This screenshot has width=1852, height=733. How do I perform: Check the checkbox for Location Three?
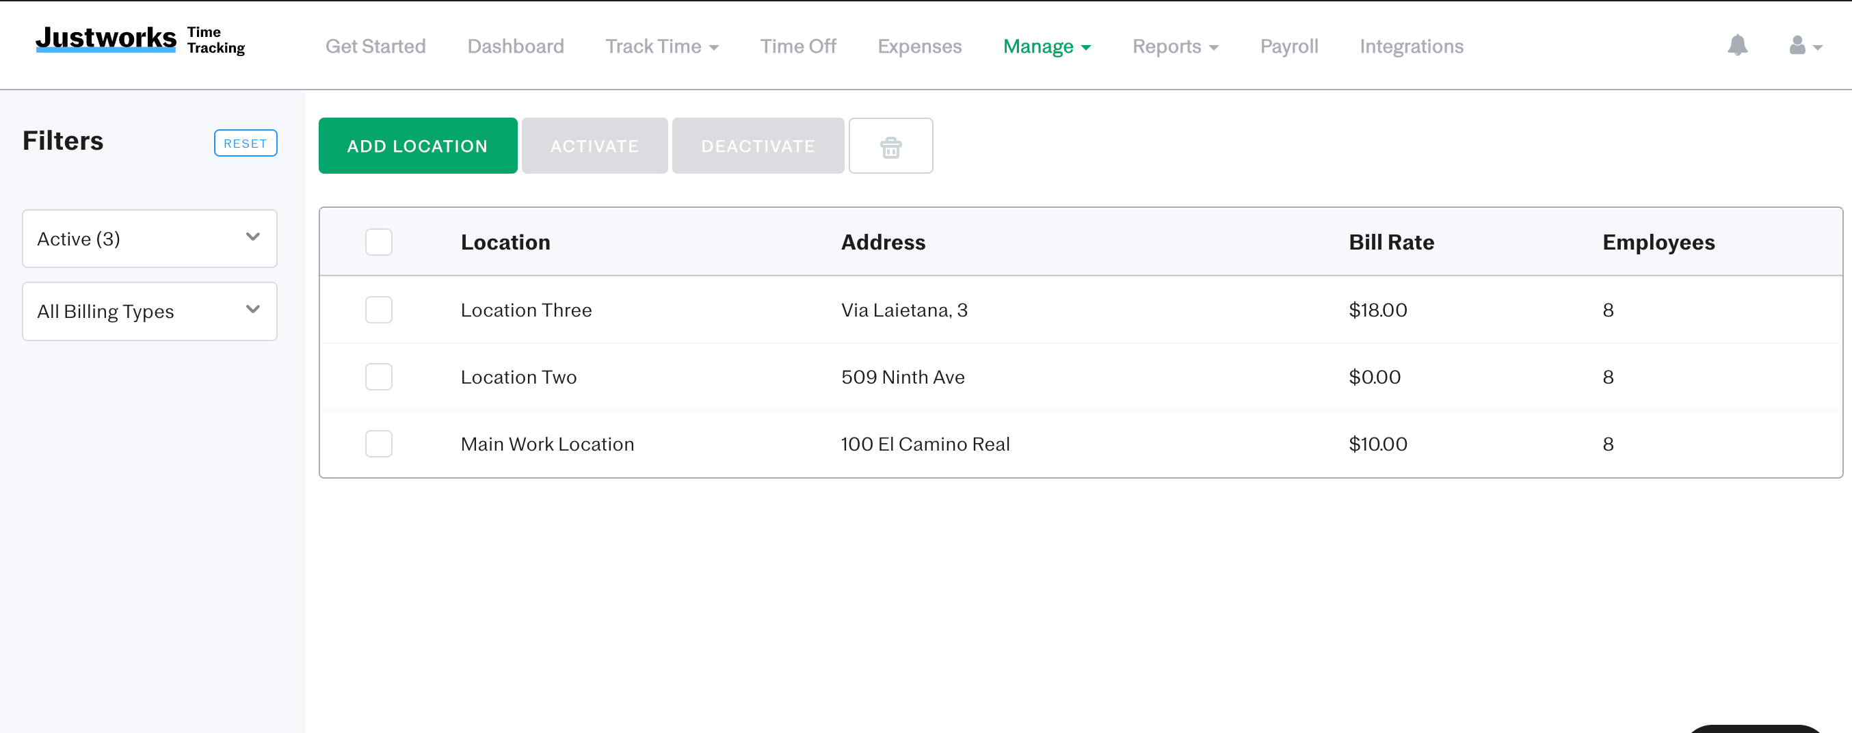pyautogui.click(x=378, y=310)
